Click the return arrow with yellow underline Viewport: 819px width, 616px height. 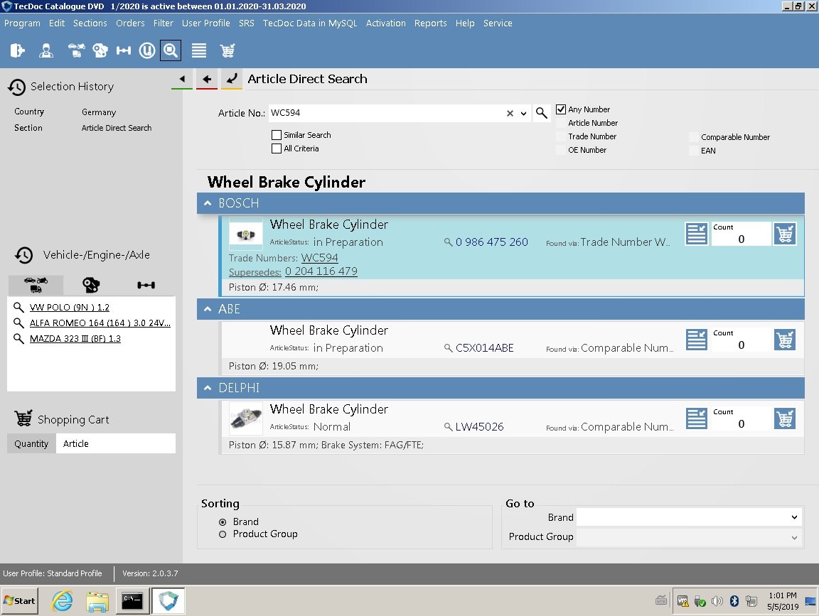(231, 79)
